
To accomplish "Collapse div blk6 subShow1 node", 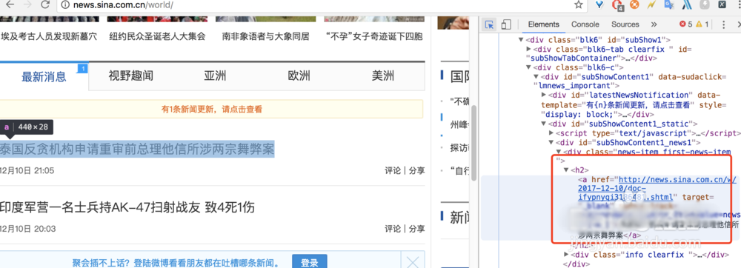I will (521, 40).
